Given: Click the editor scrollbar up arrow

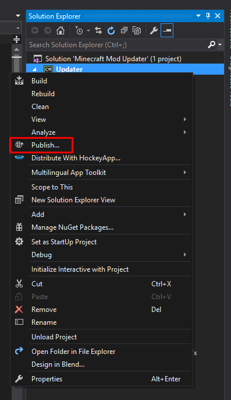Looking at the screenshot, I should pyautogui.click(x=16, y=49).
